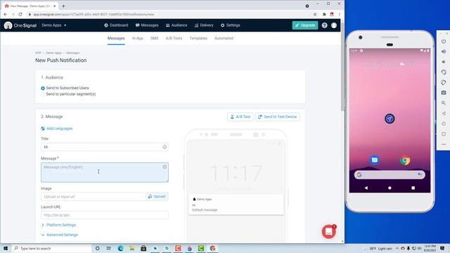Tap the phone's home navigation button
Viewport: 450px width, 253px height.
coord(390,188)
